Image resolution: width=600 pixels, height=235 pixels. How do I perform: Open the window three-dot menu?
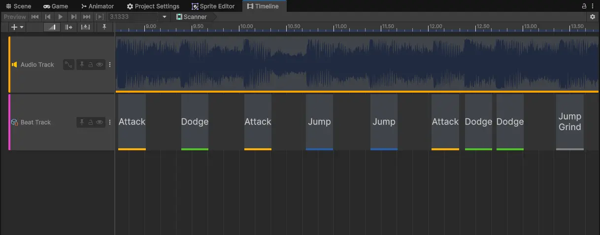point(594,6)
